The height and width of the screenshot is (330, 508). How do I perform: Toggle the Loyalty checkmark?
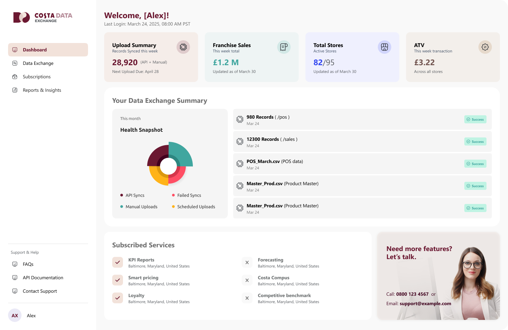click(x=118, y=298)
